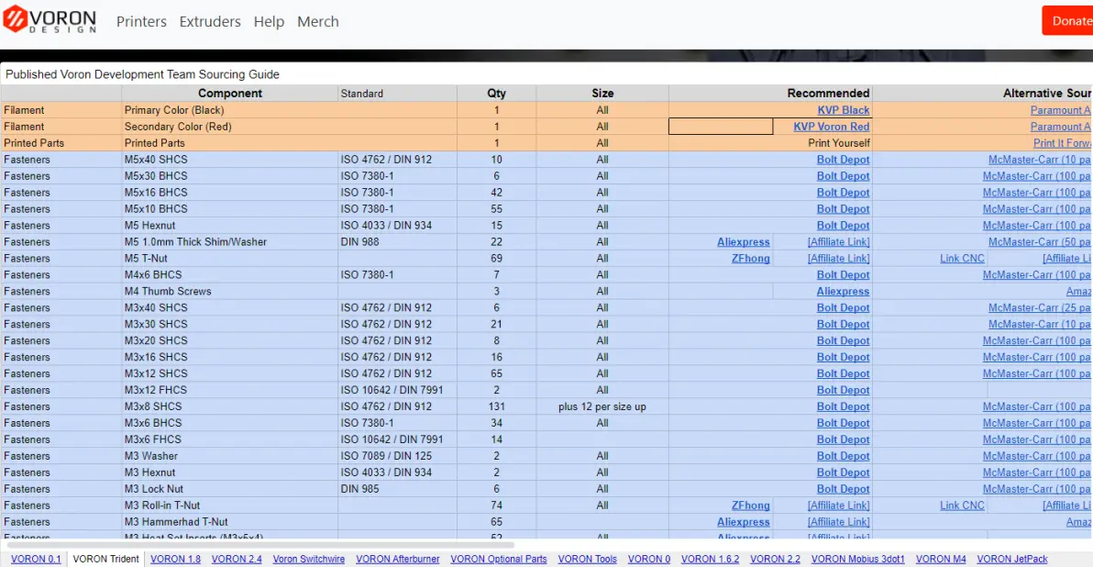The image size is (1093, 567).
Task: Switch to the VORON Tools tab
Action: click(x=587, y=559)
